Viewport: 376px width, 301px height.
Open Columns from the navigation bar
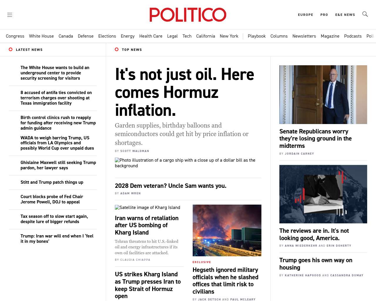click(x=279, y=36)
